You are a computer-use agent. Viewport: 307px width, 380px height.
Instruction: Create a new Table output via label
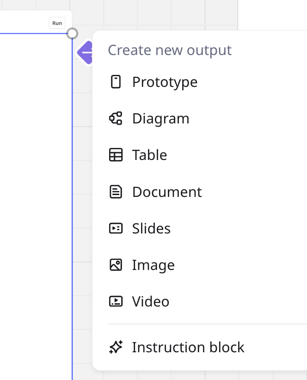(149, 155)
